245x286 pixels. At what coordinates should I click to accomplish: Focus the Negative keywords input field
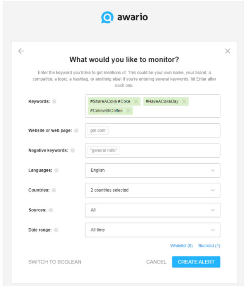152,151
